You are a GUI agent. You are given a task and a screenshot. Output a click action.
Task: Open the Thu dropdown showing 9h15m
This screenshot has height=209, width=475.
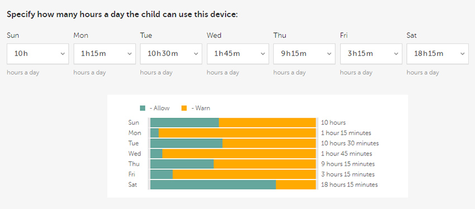(305, 54)
